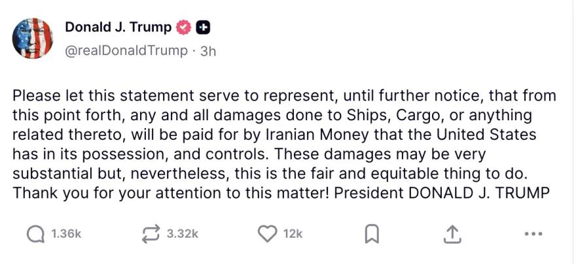The image size is (576, 264).
Task: Click the display name Donald J. Trump
Action: click(118, 27)
